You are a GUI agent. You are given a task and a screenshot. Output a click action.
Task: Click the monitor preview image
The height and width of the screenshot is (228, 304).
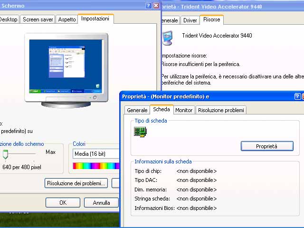tap(66, 70)
